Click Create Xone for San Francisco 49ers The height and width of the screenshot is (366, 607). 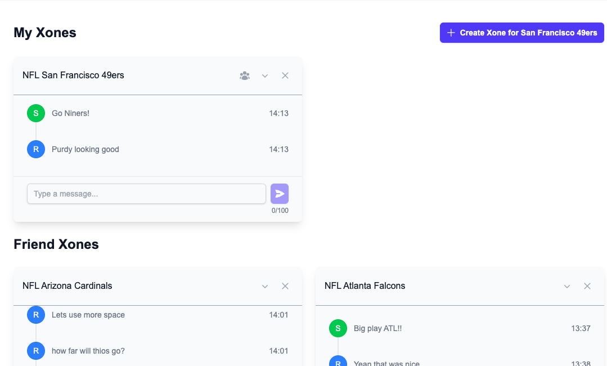pos(521,33)
